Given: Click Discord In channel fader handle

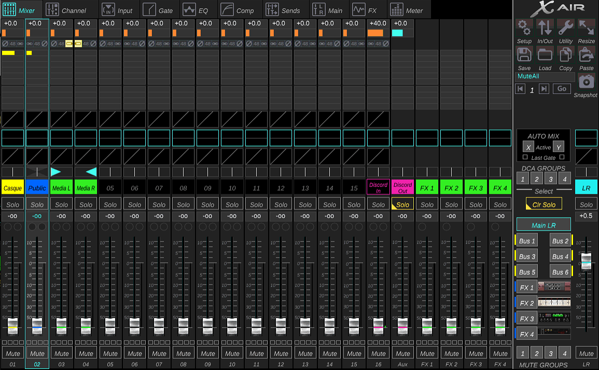Looking at the screenshot, I should pos(378,327).
